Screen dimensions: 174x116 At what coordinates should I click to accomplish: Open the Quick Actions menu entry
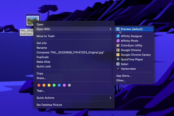74,98
